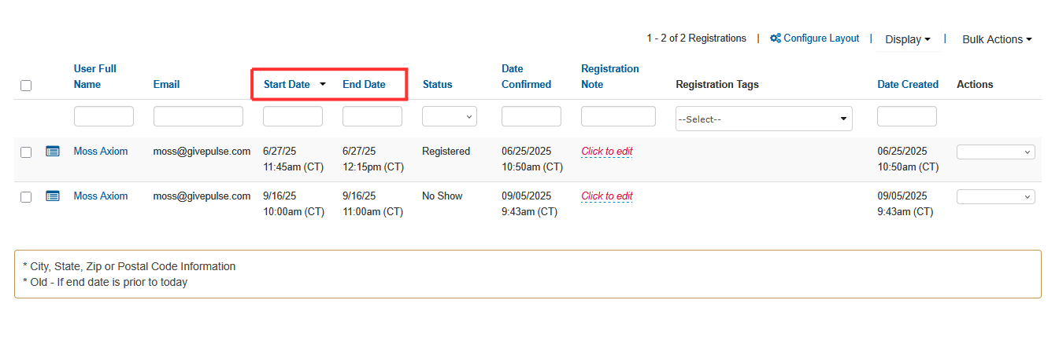The width and height of the screenshot is (1059, 344).
Task: Open the Registration Tags select dropdown
Action: coord(764,119)
